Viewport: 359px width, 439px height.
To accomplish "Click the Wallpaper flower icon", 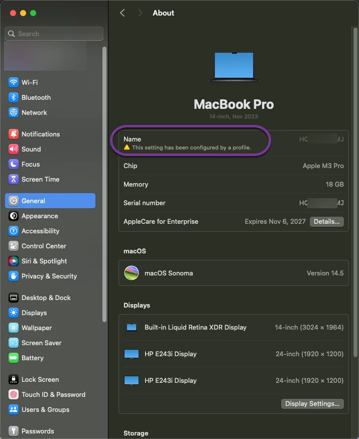I will click(14, 328).
